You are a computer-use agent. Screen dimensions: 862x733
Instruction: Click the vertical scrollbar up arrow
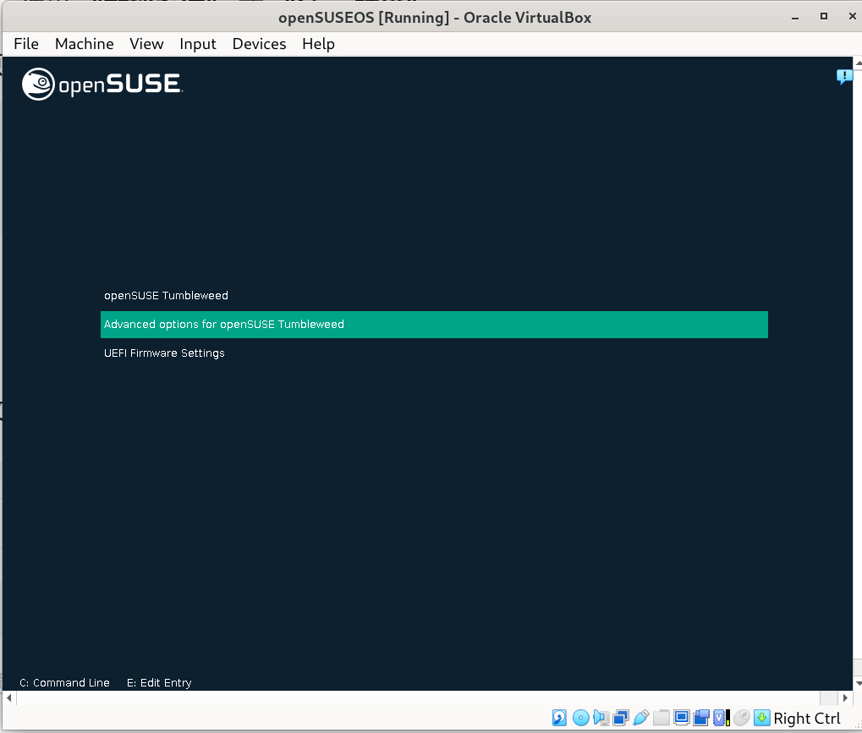click(858, 63)
